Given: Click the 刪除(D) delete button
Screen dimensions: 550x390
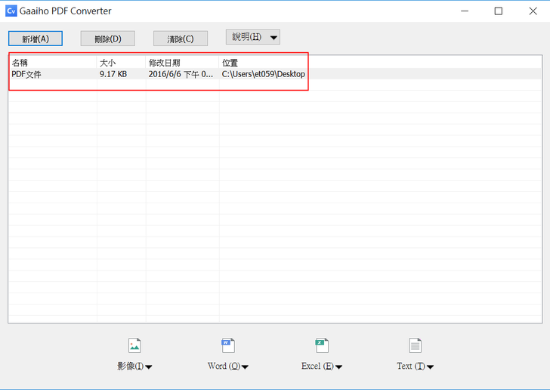Looking at the screenshot, I should coord(108,39).
